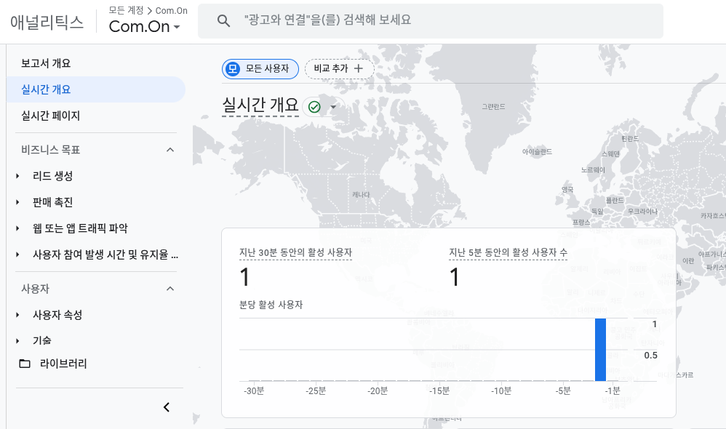
Task: Expand 웹 또는 앱 트래픽 파악 item
Action: coord(17,228)
